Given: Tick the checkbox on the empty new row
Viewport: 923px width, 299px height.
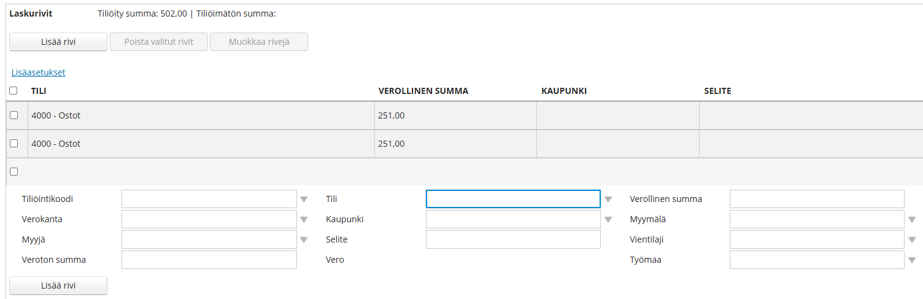Looking at the screenshot, I should pyautogui.click(x=14, y=172).
